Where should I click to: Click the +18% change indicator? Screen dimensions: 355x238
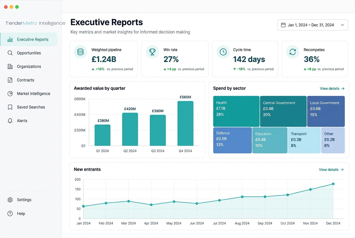click(98, 69)
